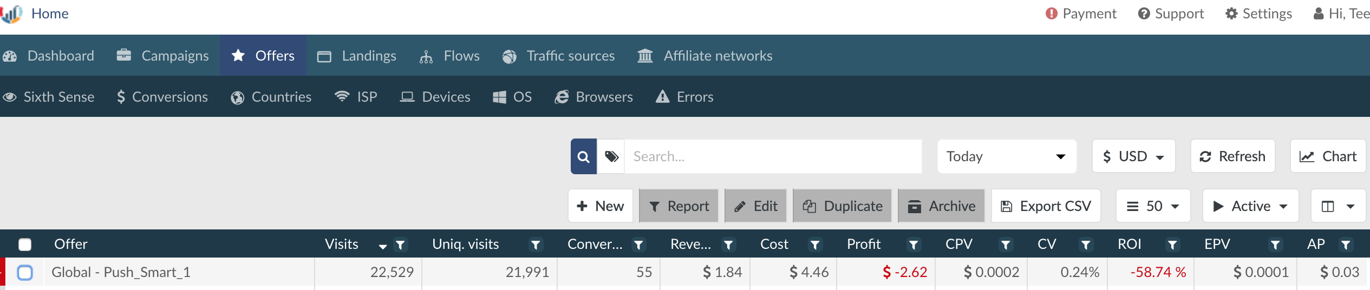Viewport: 1370px width, 290px height.
Task: Click the ROI column filter icon
Action: pos(1172,245)
